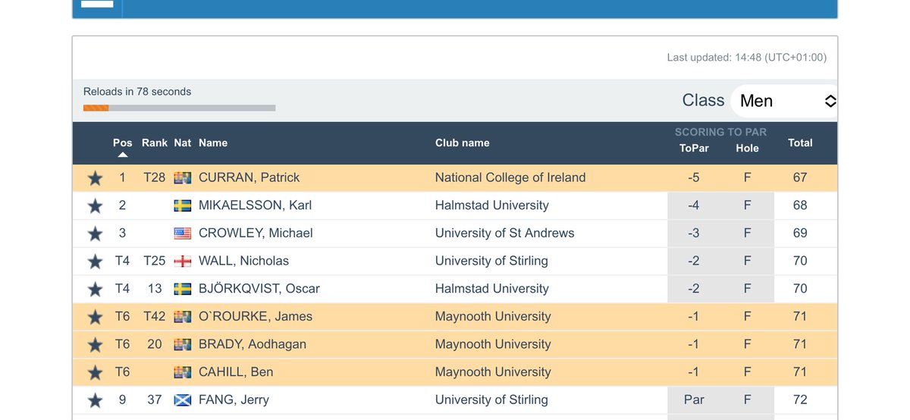Toggle star for CROWLEY, Michael

coord(95,234)
